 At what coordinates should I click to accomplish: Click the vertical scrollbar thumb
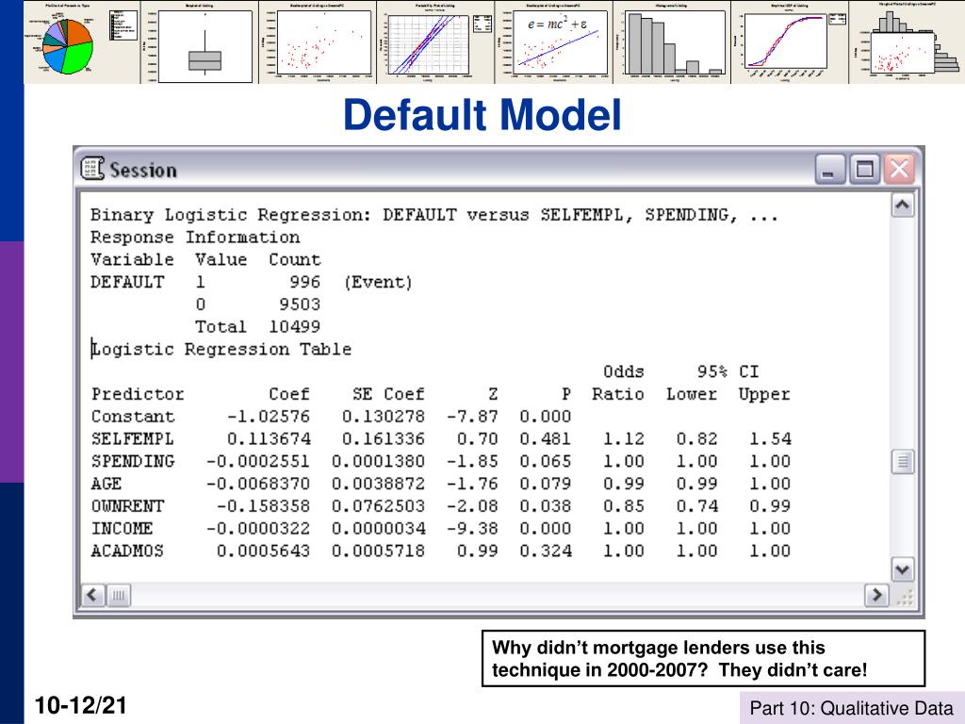(902, 462)
